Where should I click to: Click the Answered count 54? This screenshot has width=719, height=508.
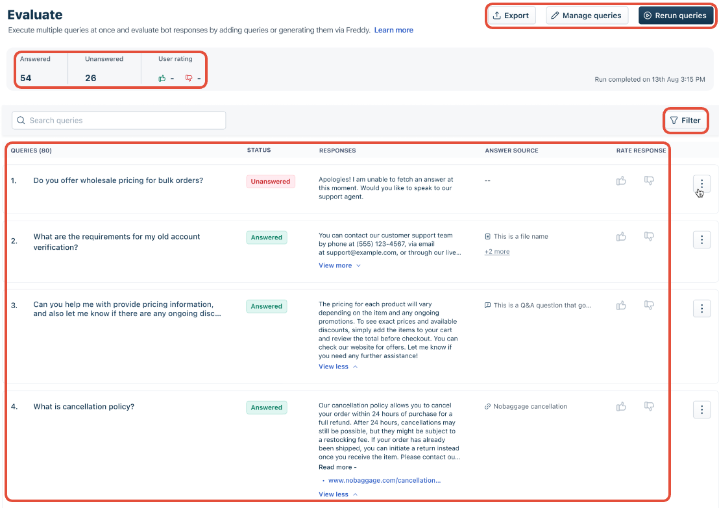(x=26, y=78)
